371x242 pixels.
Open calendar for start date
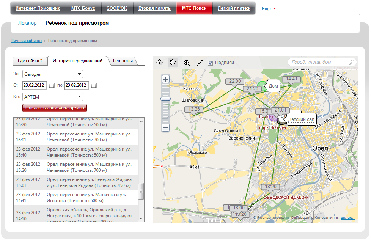[51, 85]
